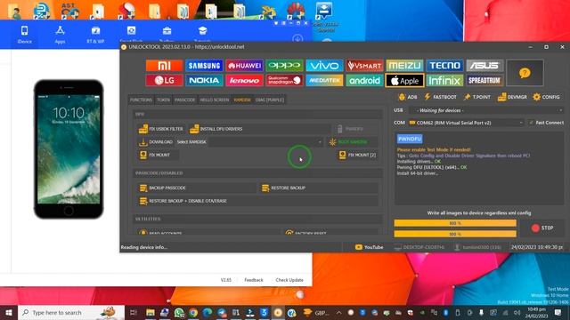Select the Spreadtrum brand logo
Viewport: 570px width, 320px height.
coord(484,81)
